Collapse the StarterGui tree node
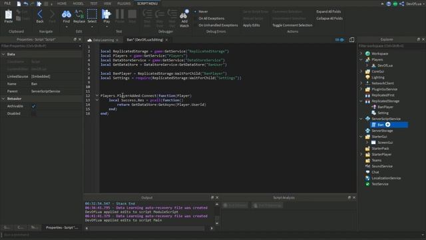 361,137
